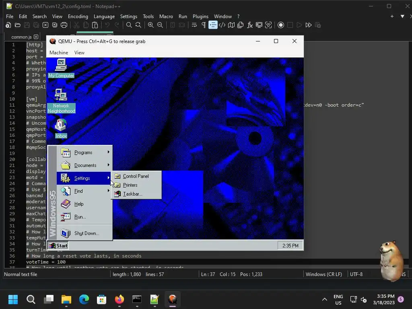Close current document via toolbar icon
412x309 pixels.
coord(45,25)
